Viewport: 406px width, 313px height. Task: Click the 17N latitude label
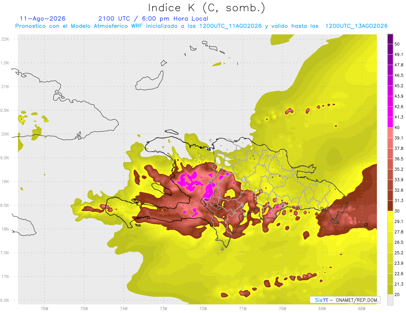pos(6,277)
